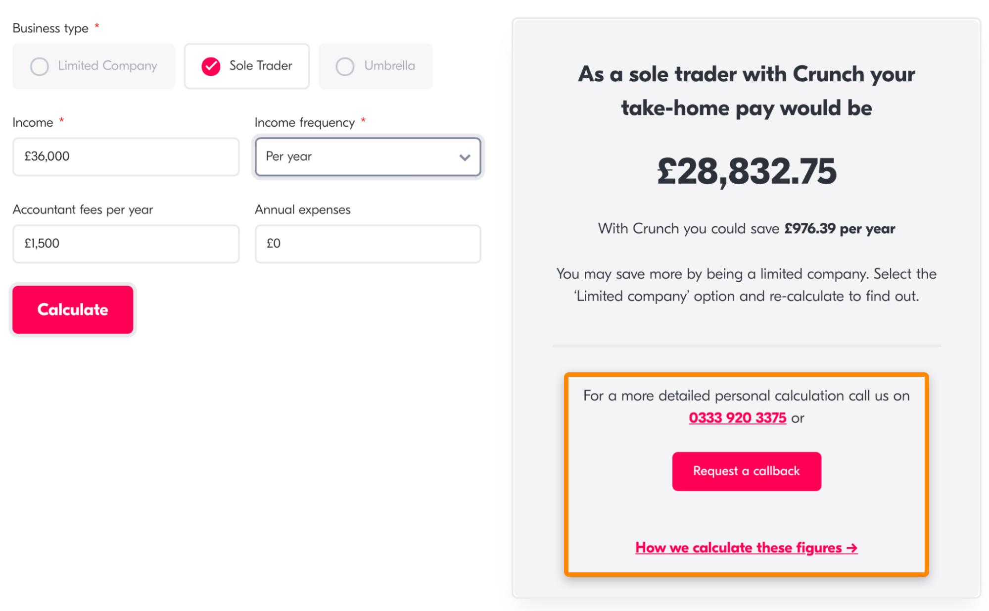Focus the Annual expenses field showing £0
Screen dimensions: 989x611
[x=367, y=244]
